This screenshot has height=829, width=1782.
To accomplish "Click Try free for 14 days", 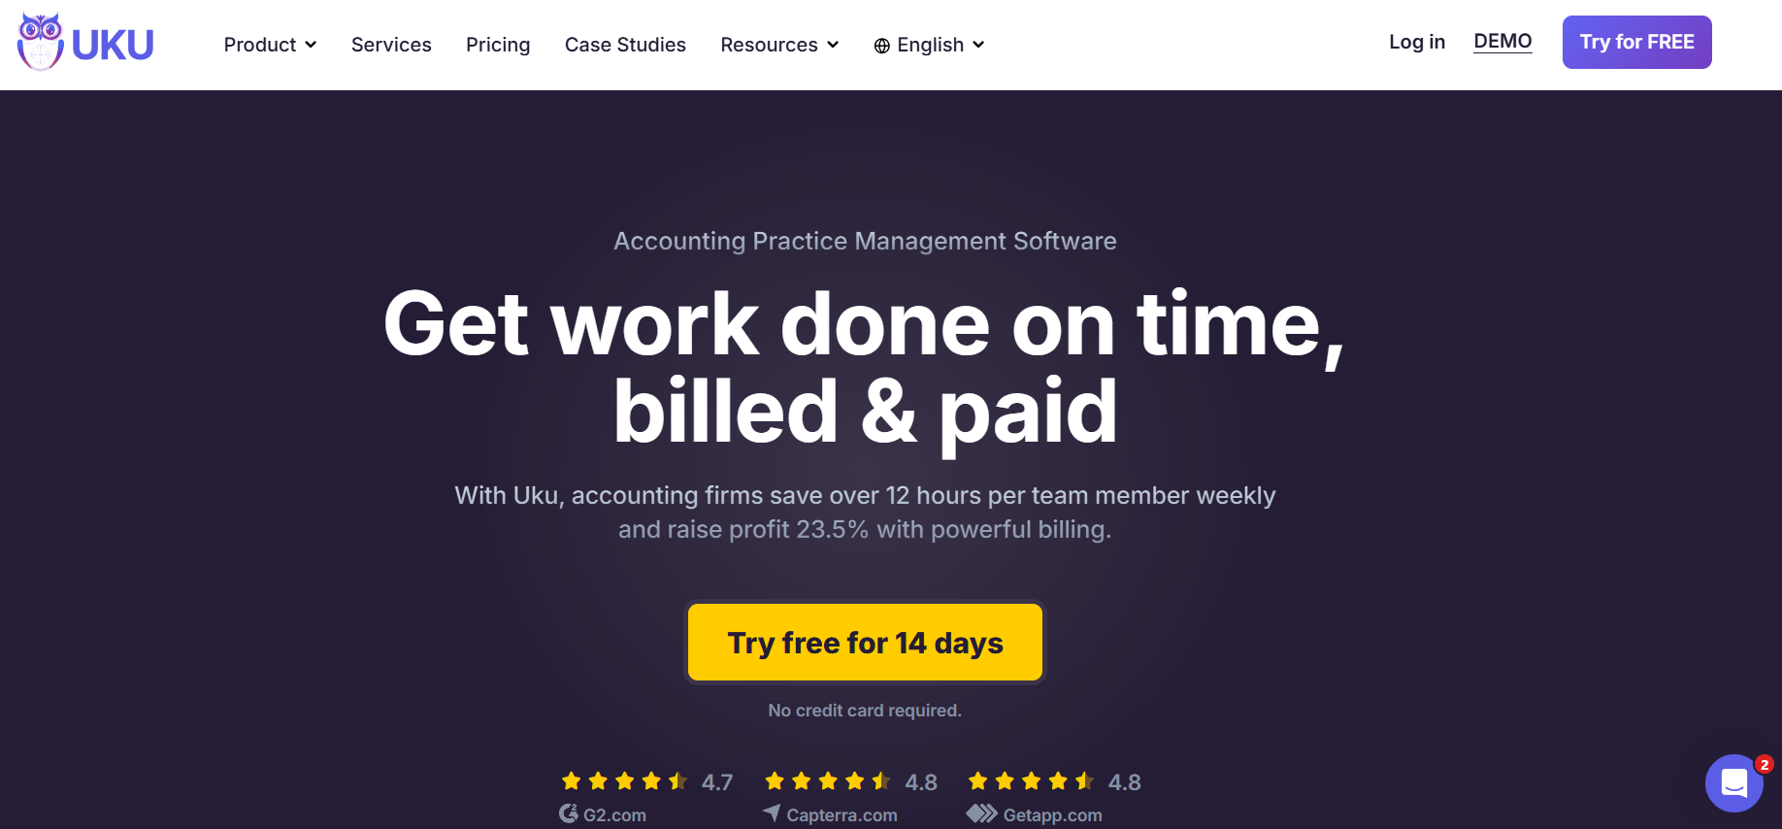I will (865, 643).
